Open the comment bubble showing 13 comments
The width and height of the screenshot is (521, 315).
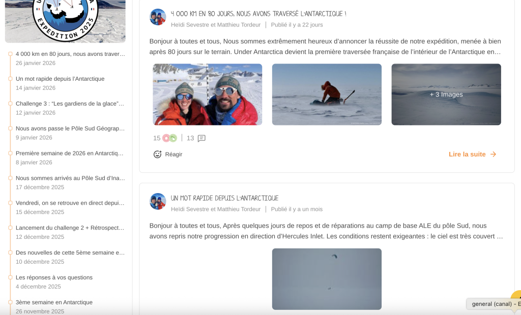tap(201, 138)
